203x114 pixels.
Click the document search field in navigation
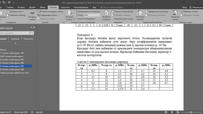pyautogui.click(x=14, y=33)
